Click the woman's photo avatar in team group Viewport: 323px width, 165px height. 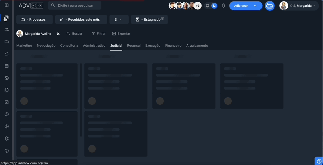point(185,6)
